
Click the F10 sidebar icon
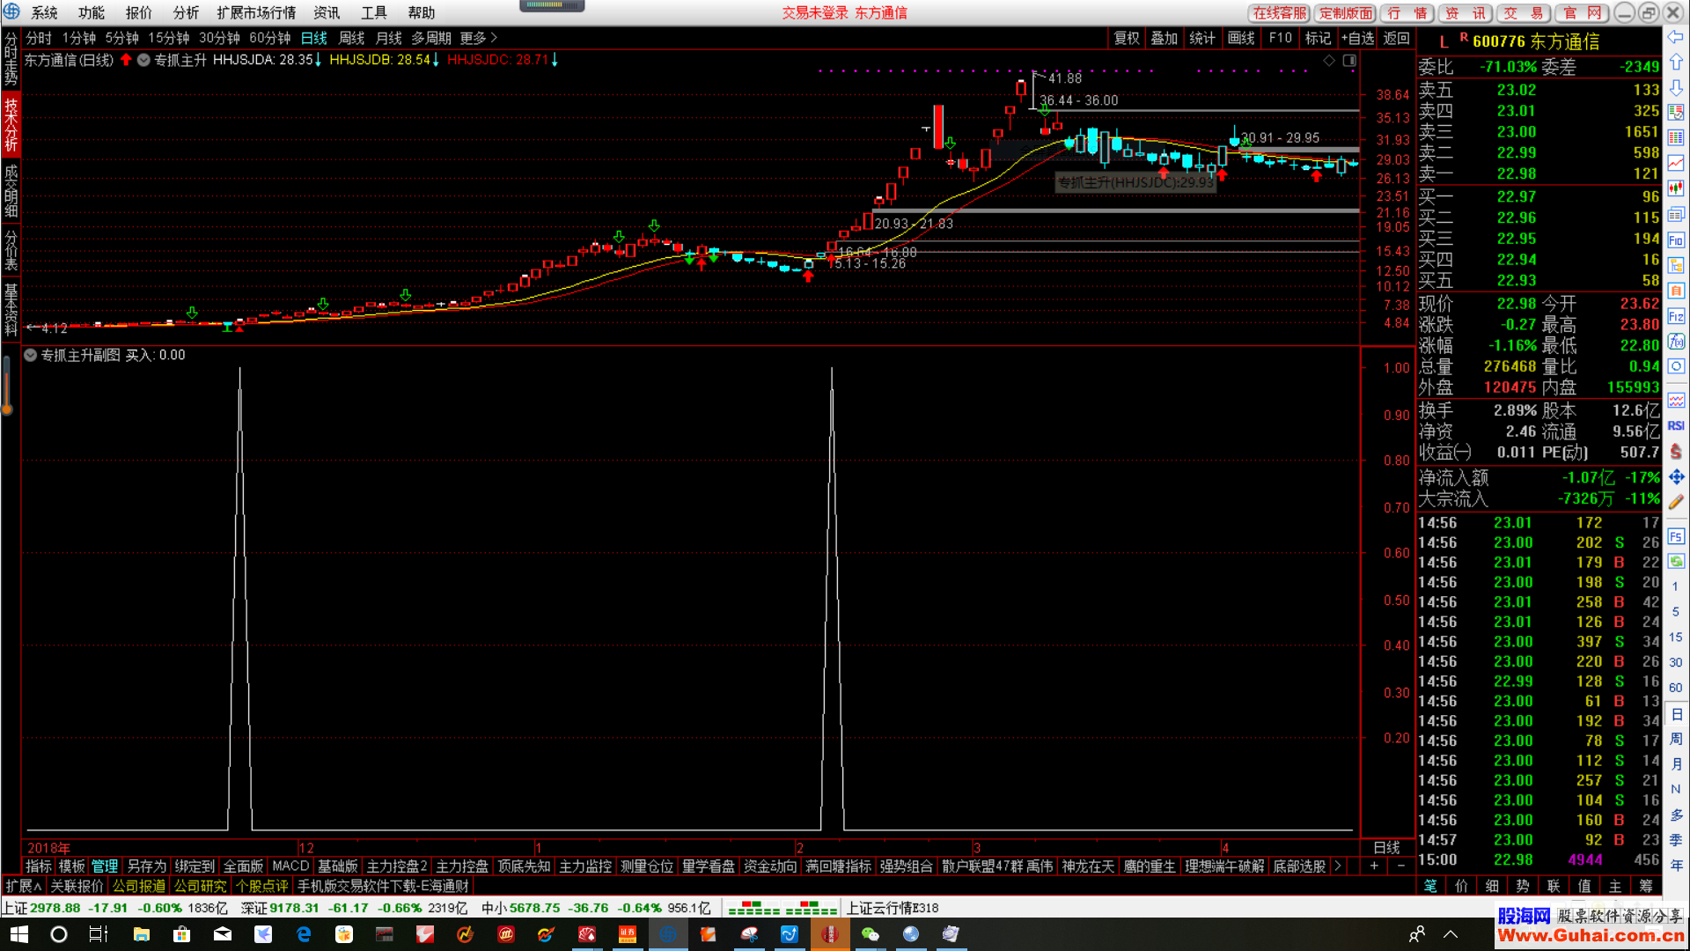click(1676, 240)
